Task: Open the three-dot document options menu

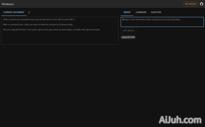Action: pyautogui.click(x=29, y=12)
